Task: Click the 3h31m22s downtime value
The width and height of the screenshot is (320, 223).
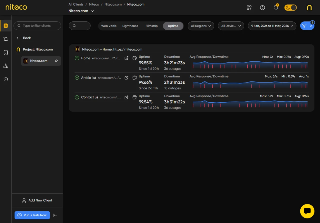Action: [x=174, y=102]
